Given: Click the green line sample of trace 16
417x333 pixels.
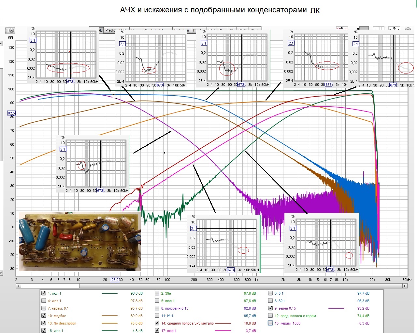Looking at the screenshot, I should tap(109, 331).
